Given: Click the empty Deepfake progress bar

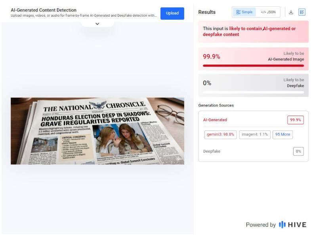Looking at the screenshot, I should click(x=253, y=92).
